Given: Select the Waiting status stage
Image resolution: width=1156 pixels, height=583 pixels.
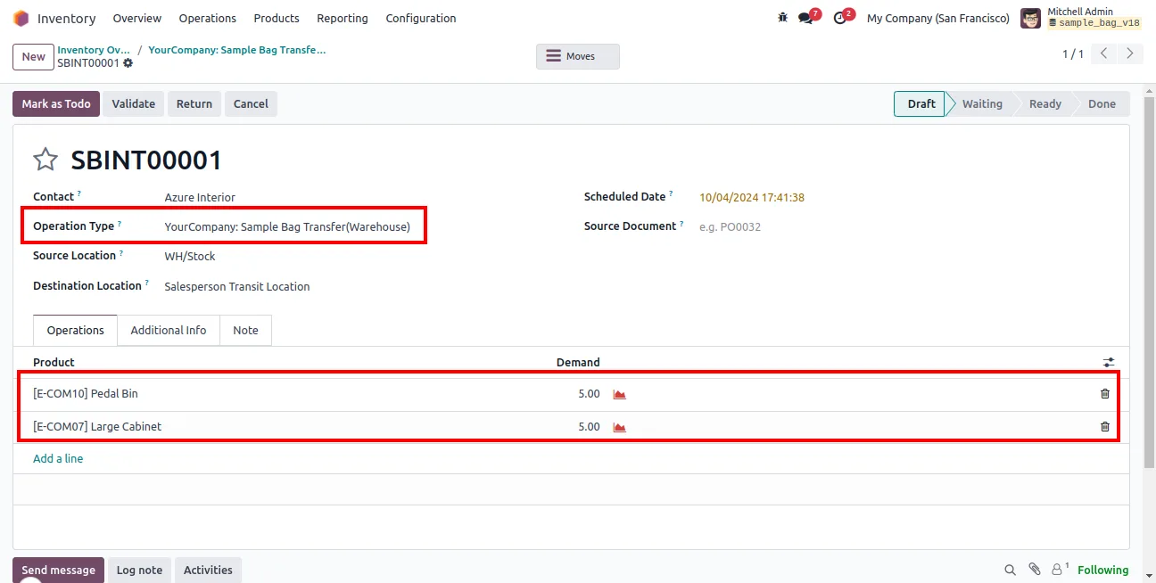Looking at the screenshot, I should coord(982,103).
